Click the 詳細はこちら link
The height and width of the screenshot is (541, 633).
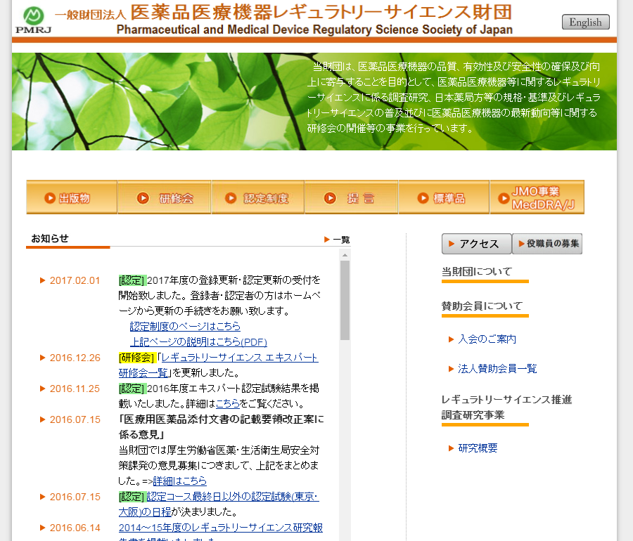pyautogui.click(x=180, y=481)
